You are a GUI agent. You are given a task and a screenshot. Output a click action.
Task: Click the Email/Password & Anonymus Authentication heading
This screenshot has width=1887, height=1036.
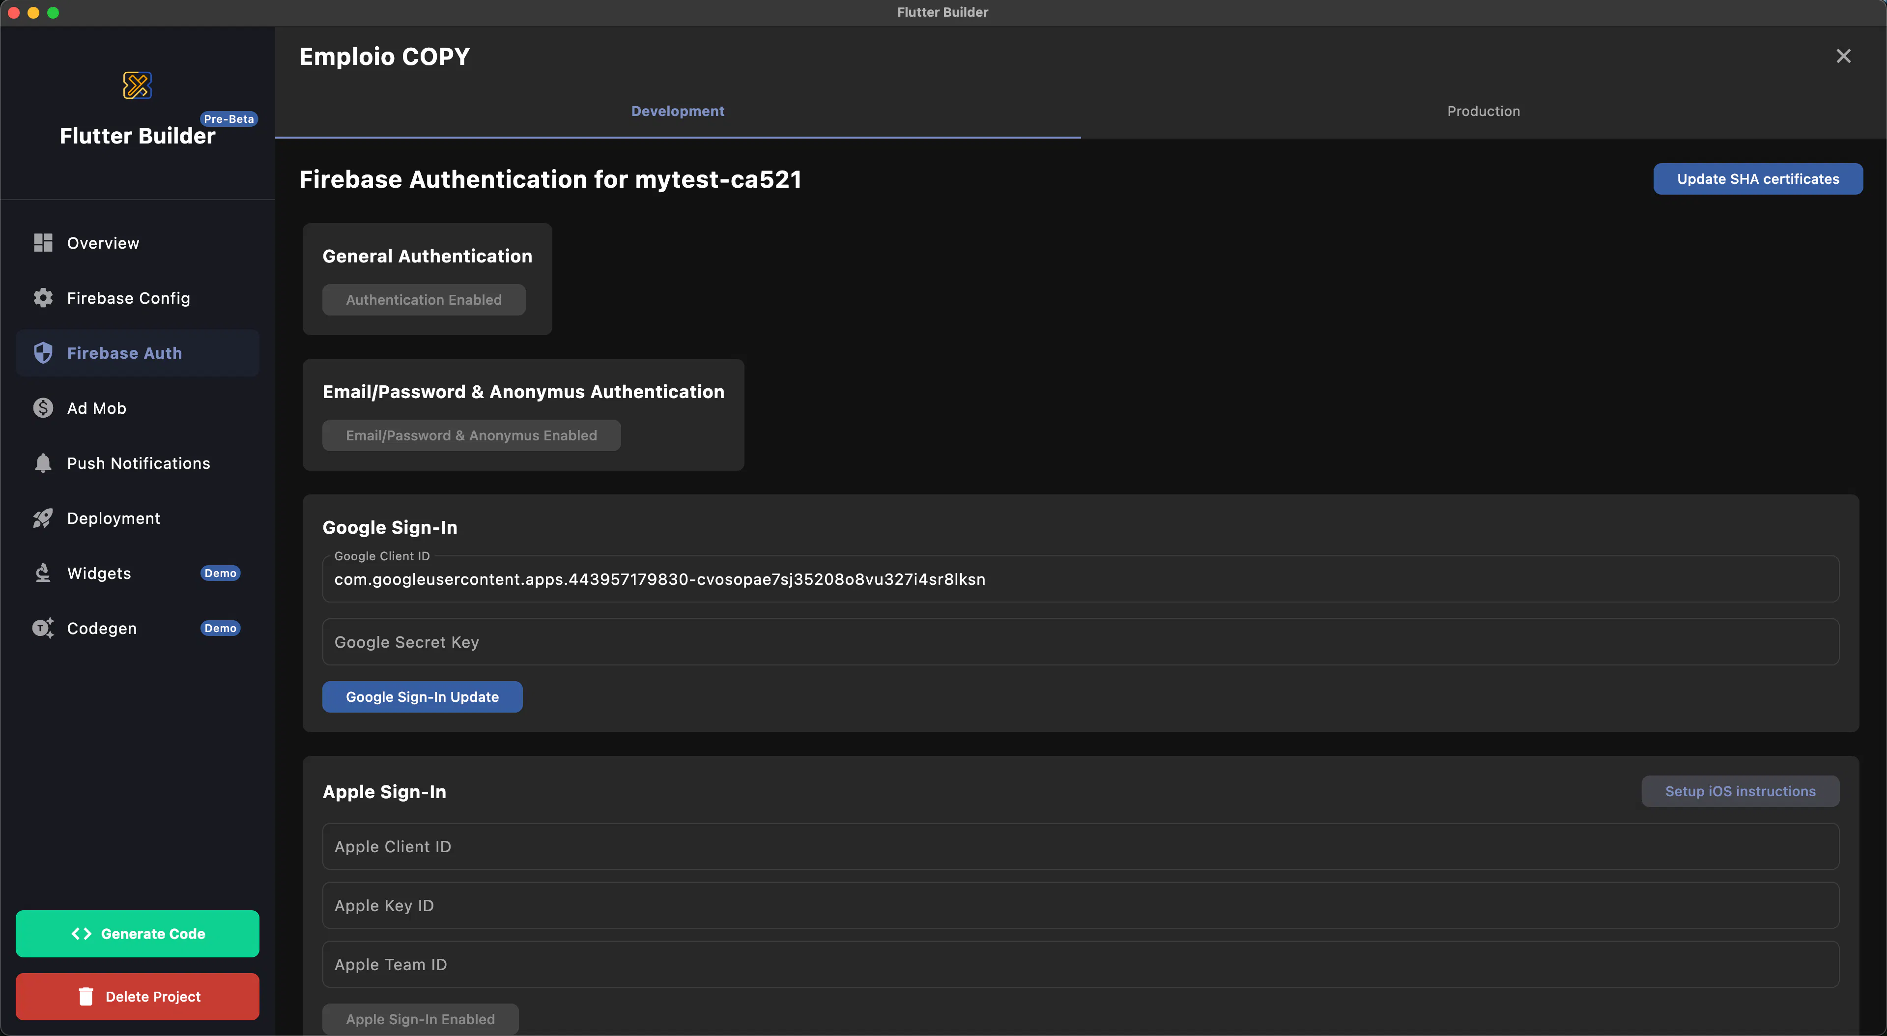click(x=523, y=392)
